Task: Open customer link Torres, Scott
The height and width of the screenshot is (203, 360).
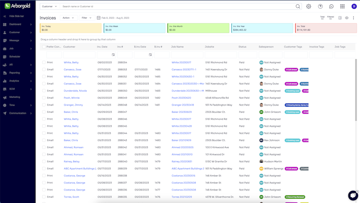Action: pyautogui.click(x=72, y=197)
